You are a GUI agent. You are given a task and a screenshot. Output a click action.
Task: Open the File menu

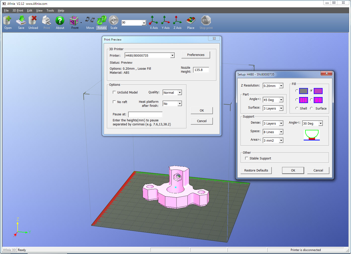point(6,11)
